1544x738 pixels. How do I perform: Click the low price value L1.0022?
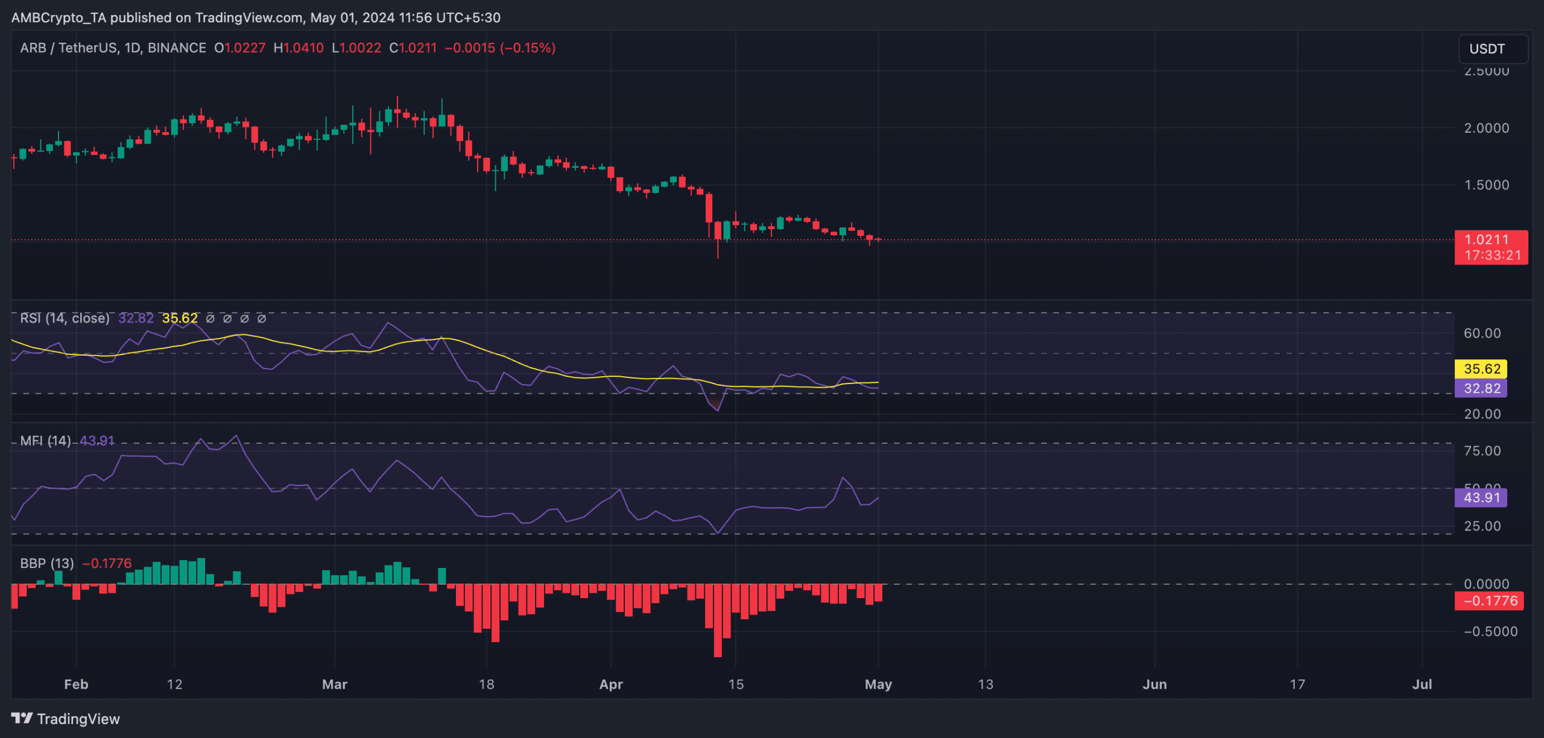pos(356,48)
